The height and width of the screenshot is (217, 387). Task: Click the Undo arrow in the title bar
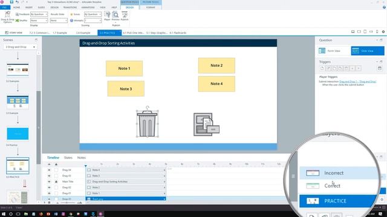coord(17,2)
